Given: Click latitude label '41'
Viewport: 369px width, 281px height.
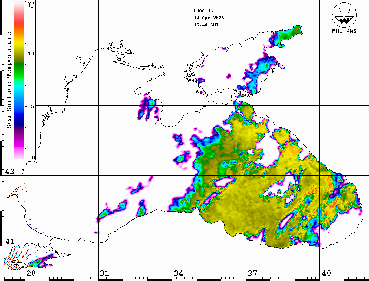Looking at the screenshot, I should pos(10,242).
